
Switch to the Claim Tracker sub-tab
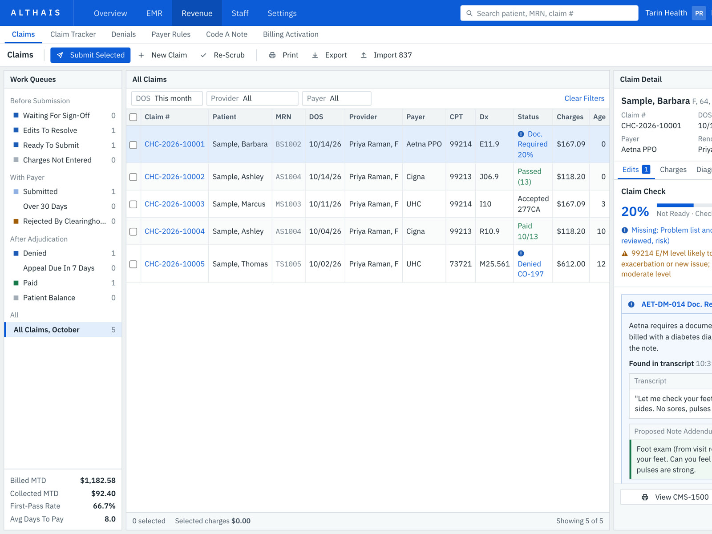73,34
